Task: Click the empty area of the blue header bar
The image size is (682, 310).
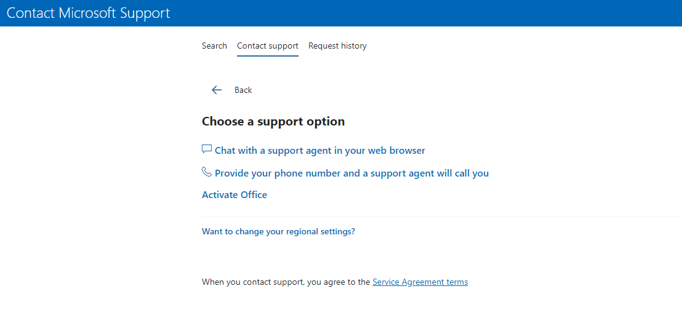Action: pyautogui.click(x=426, y=13)
